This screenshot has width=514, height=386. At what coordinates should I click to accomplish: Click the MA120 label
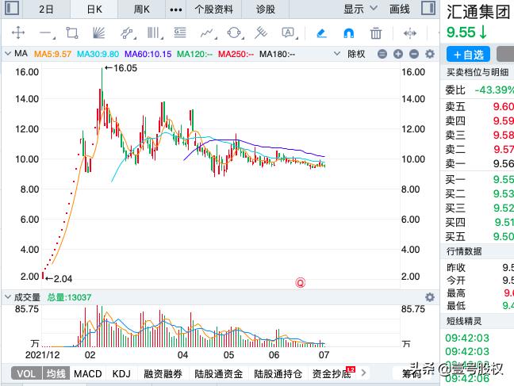click(194, 54)
